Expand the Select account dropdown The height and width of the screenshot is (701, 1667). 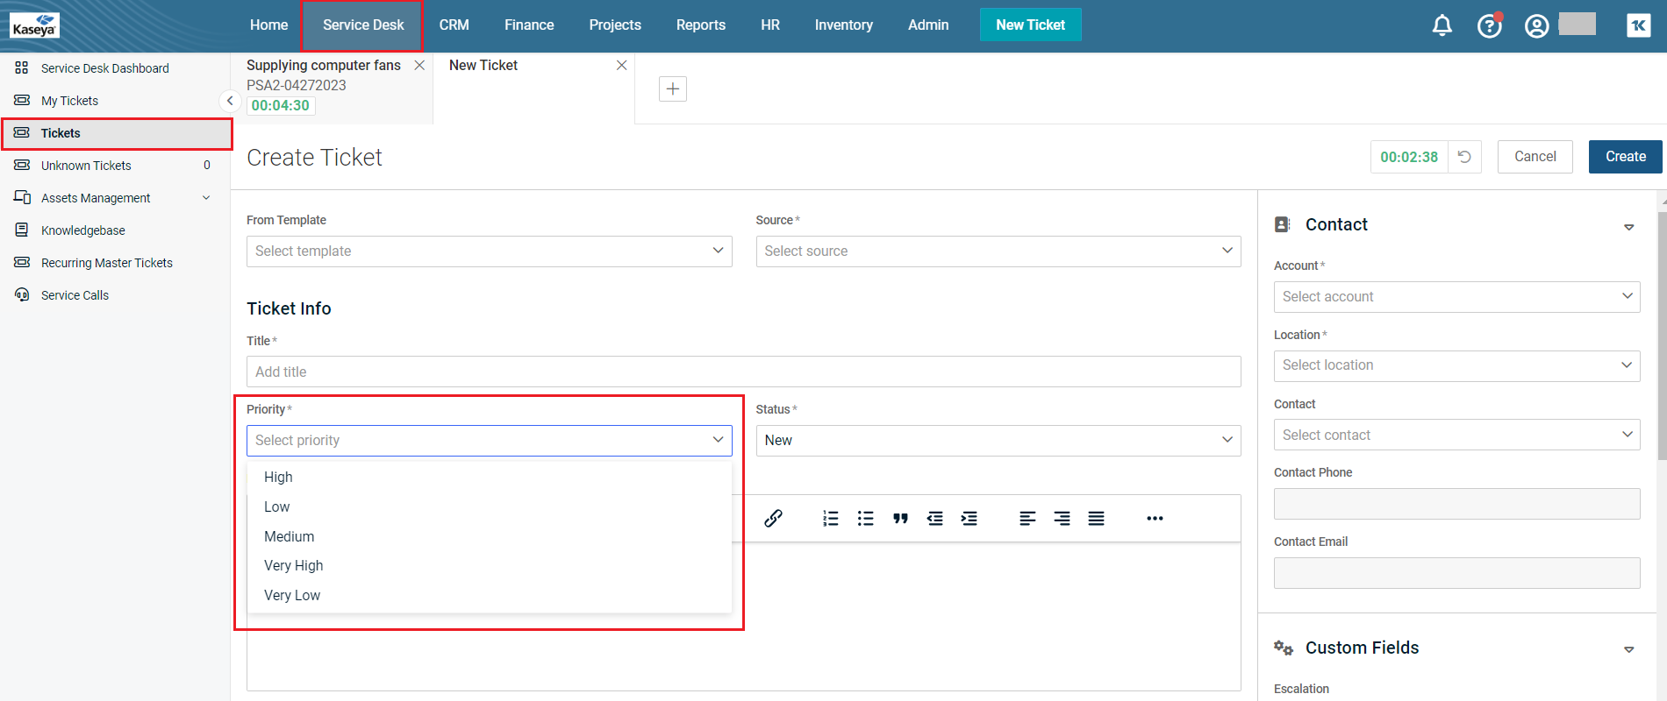(x=1456, y=297)
